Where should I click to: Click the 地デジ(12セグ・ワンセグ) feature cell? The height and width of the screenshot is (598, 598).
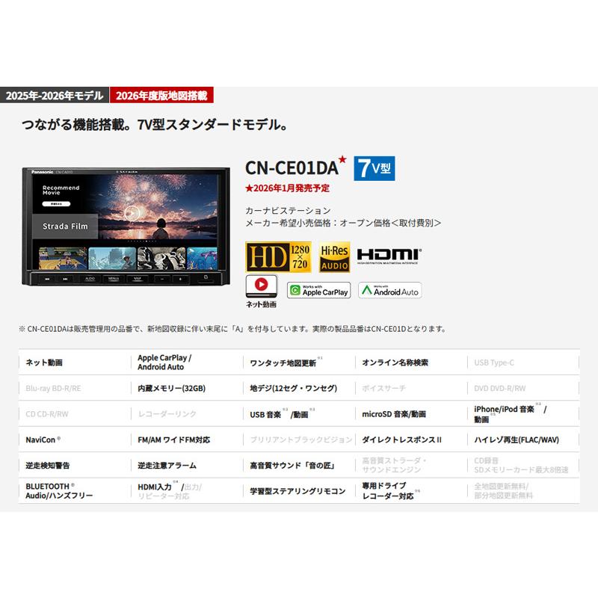click(x=298, y=388)
